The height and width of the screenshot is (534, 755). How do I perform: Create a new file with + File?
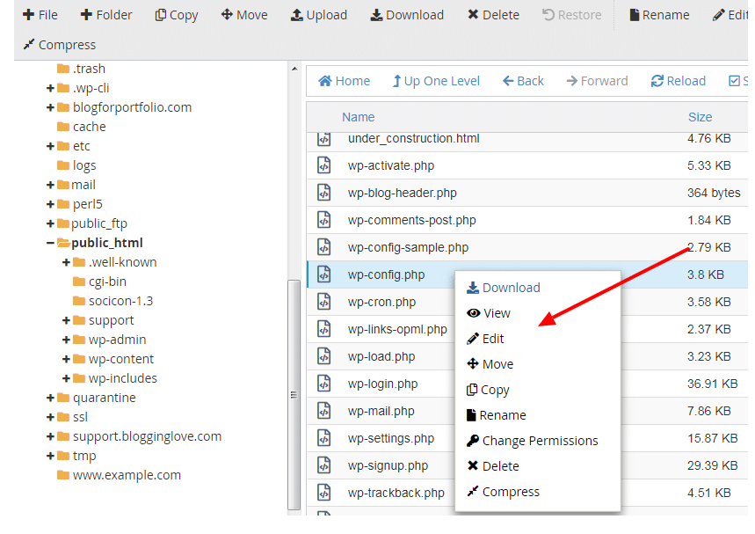tap(40, 16)
